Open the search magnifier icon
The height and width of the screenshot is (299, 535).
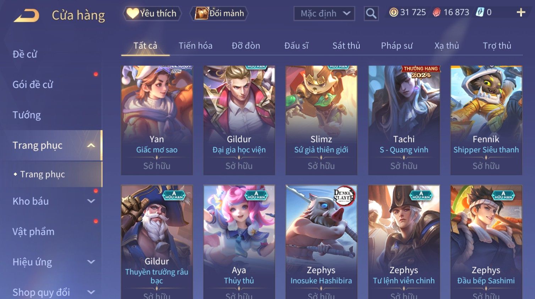[x=371, y=13]
